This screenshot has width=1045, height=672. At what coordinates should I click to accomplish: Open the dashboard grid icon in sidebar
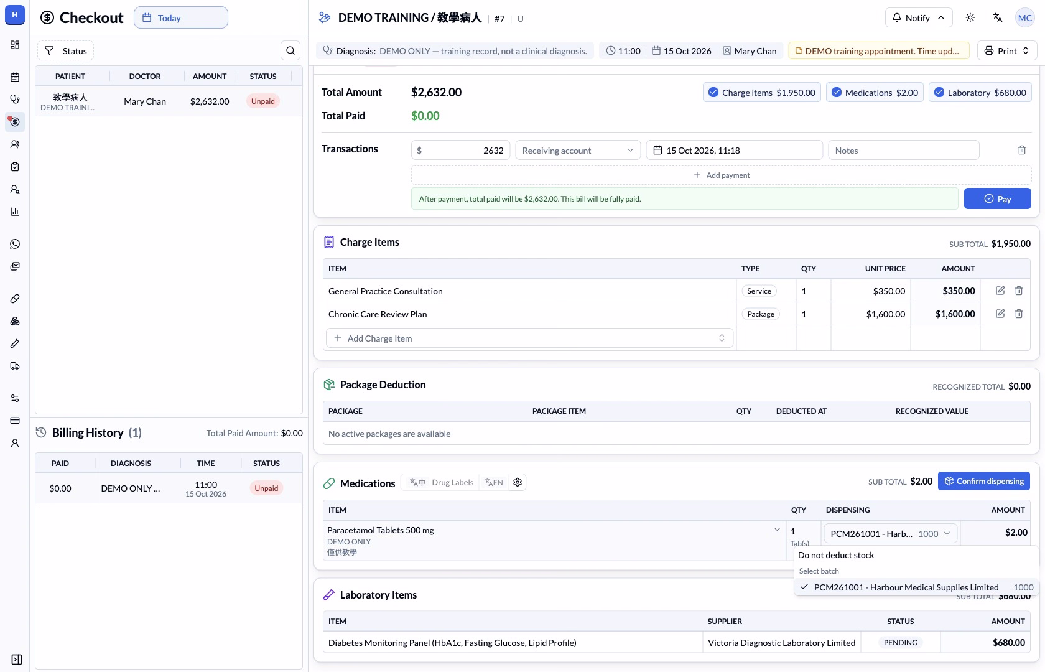(x=15, y=45)
